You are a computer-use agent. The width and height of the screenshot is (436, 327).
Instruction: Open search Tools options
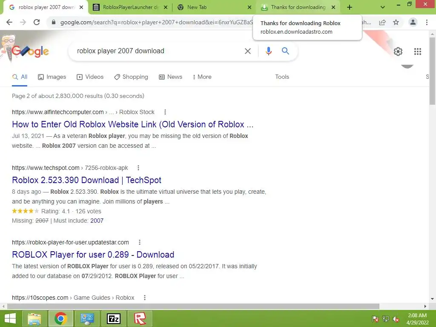(x=282, y=77)
